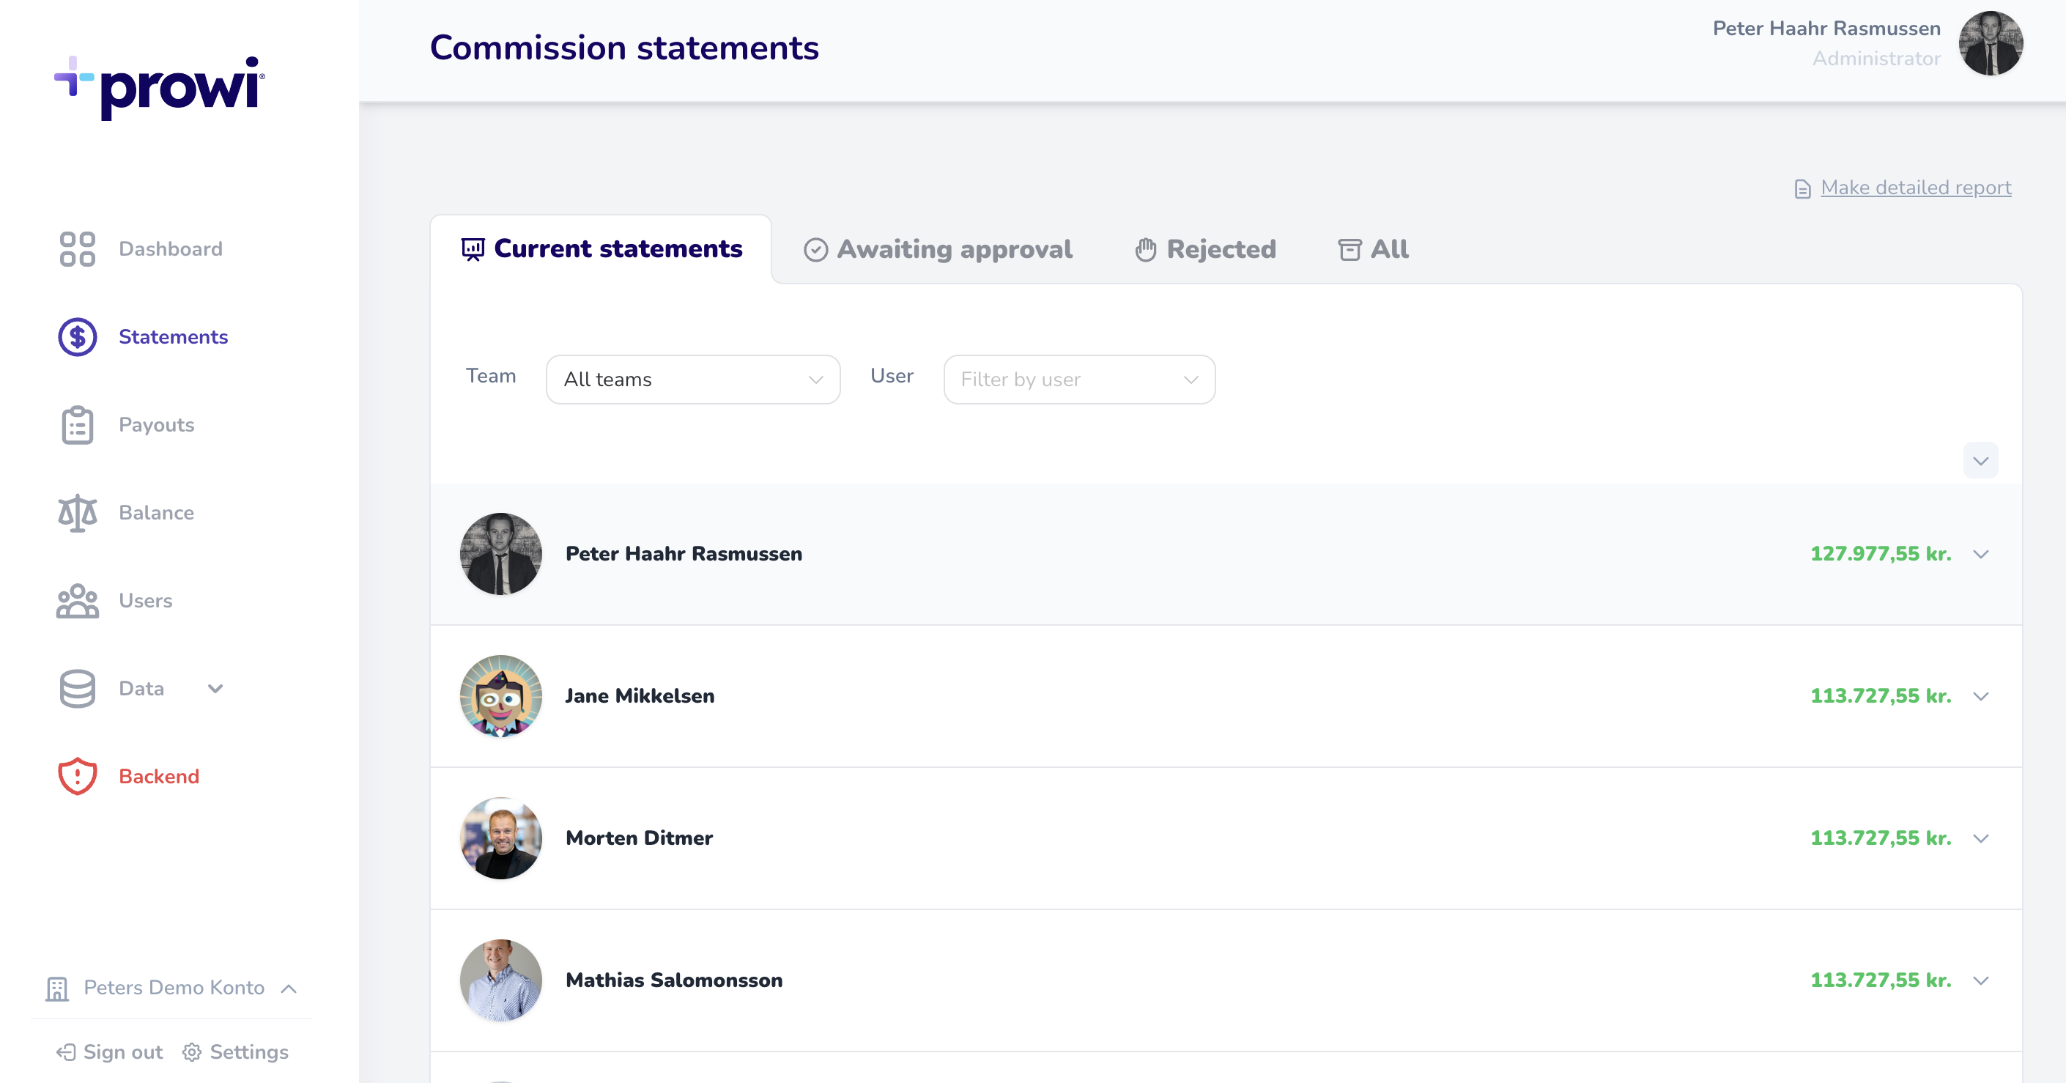This screenshot has width=2066, height=1083.
Task: Expand Peter Haahr Rasmussen's statement row
Action: point(1980,555)
